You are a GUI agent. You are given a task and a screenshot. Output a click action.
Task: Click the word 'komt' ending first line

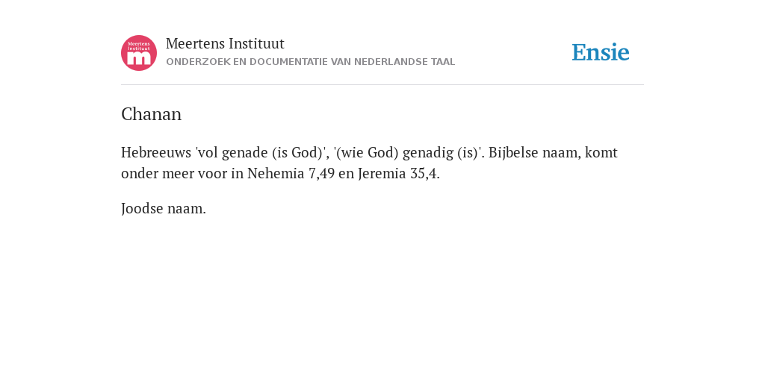[x=601, y=152]
